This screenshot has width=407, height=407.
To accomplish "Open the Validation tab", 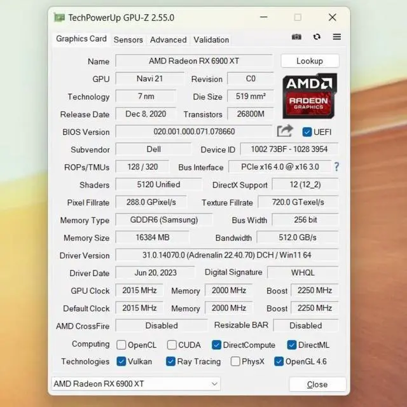I will click(x=211, y=39).
